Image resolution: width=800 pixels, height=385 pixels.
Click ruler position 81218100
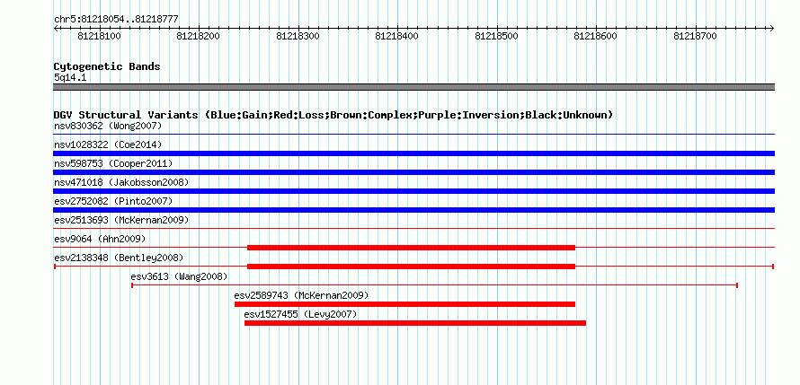point(99,36)
